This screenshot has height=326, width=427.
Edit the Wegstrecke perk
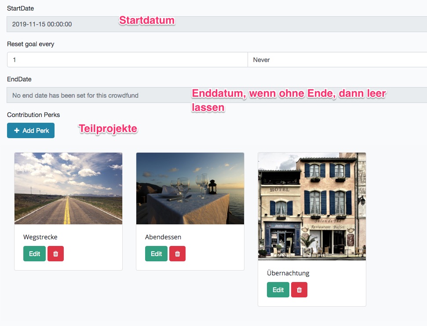click(34, 253)
